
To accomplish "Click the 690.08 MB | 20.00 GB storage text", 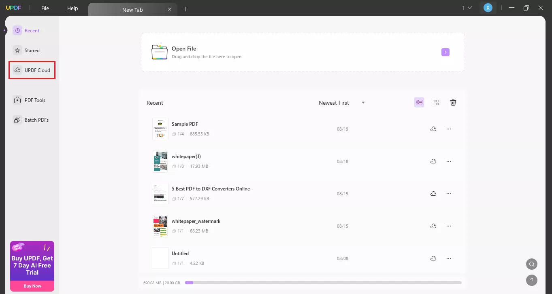I will (162, 283).
